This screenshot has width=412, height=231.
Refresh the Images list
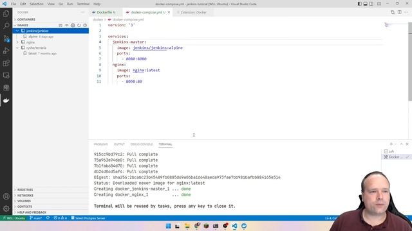coord(79,25)
